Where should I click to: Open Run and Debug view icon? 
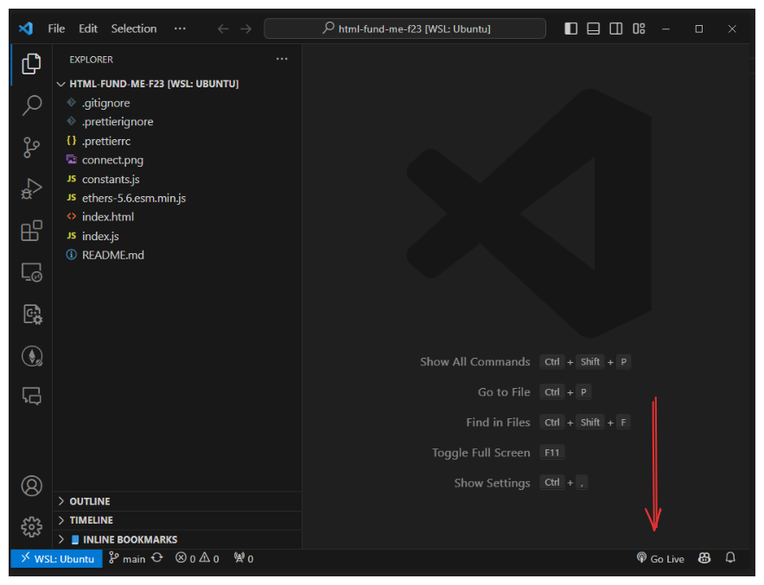[32, 188]
